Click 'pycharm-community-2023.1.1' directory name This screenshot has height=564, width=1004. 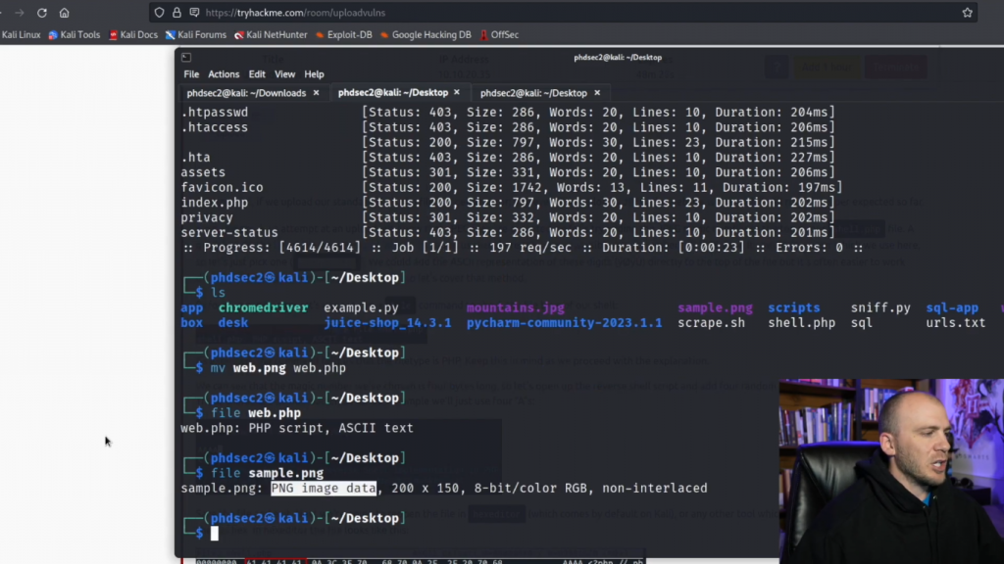coord(564,323)
